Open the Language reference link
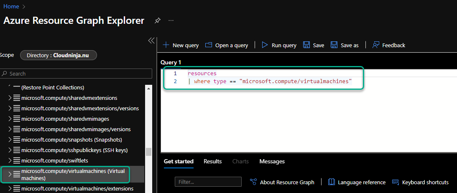This screenshot has height=193, width=457. point(362,182)
